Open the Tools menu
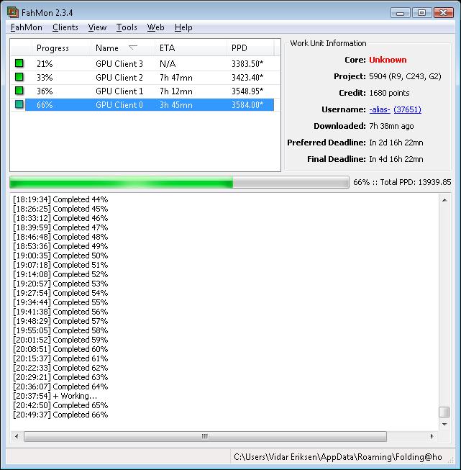Image resolution: width=461 pixels, height=470 pixels. pyautogui.click(x=127, y=27)
